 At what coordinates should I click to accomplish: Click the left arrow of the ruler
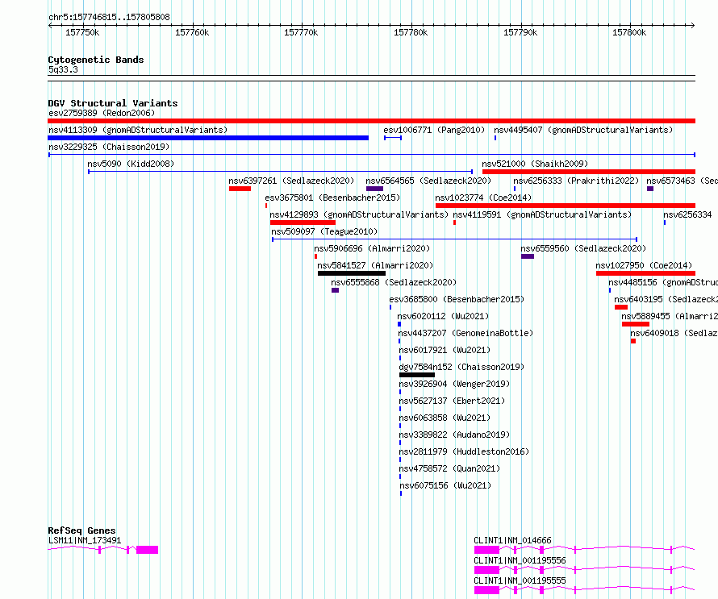(50, 26)
